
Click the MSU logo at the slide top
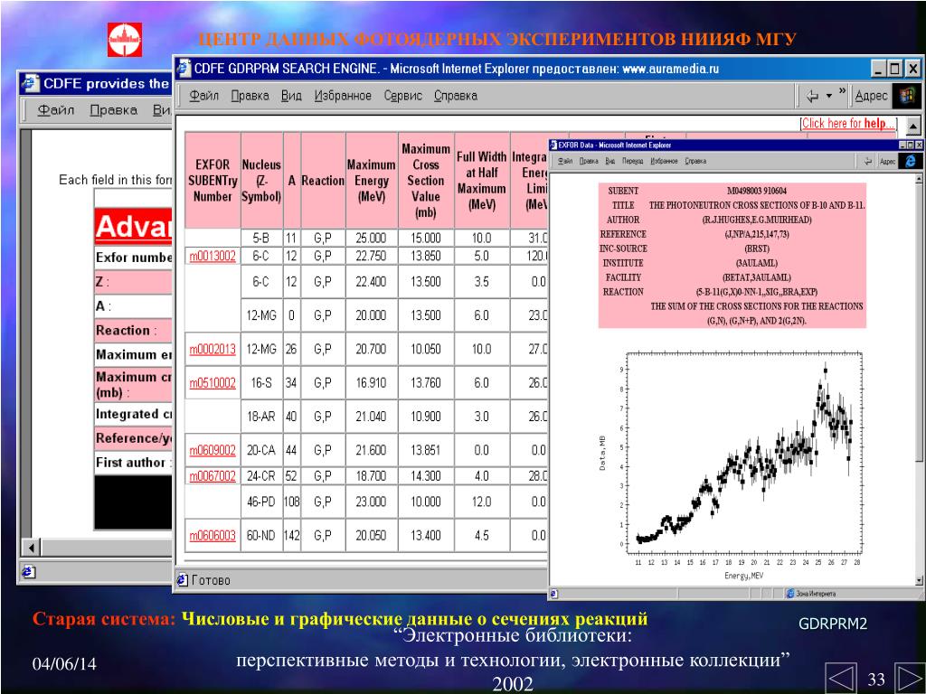coord(125,40)
